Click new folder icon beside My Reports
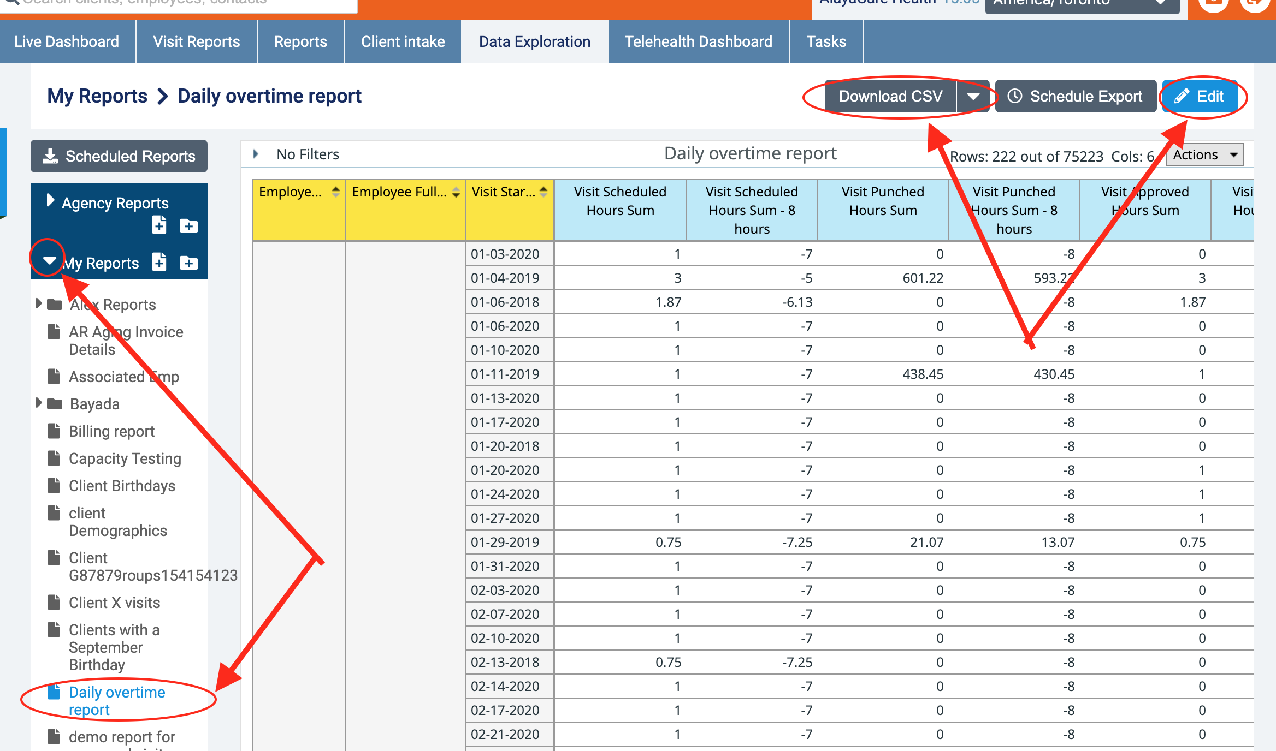The height and width of the screenshot is (751, 1276). [x=188, y=263]
